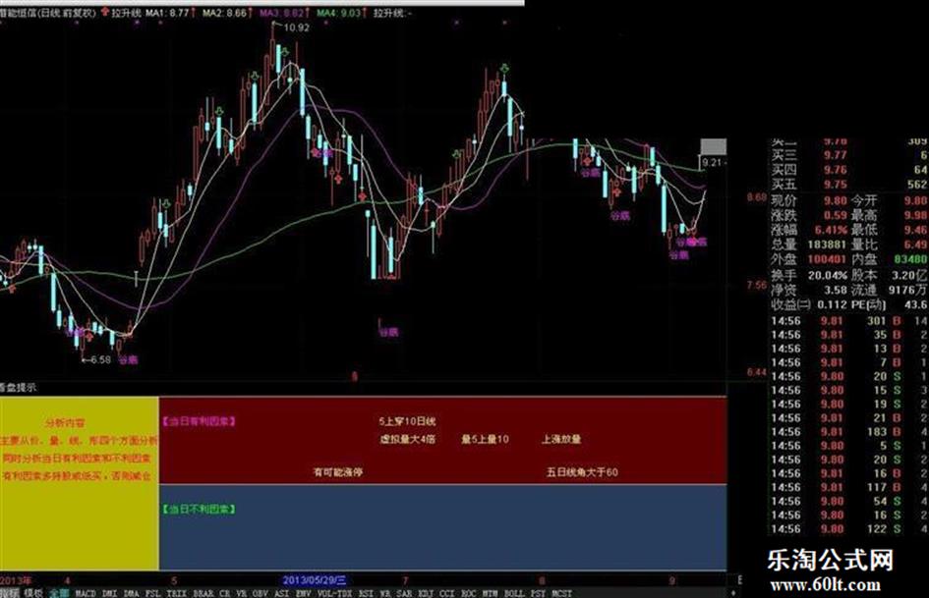
Task: Select the DMI indicator tab
Action: click(x=109, y=593)
